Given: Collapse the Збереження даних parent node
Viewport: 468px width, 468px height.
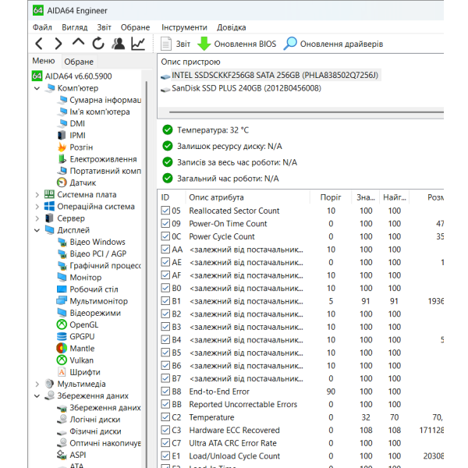Looking at the screenshot, I should [37, 396].
